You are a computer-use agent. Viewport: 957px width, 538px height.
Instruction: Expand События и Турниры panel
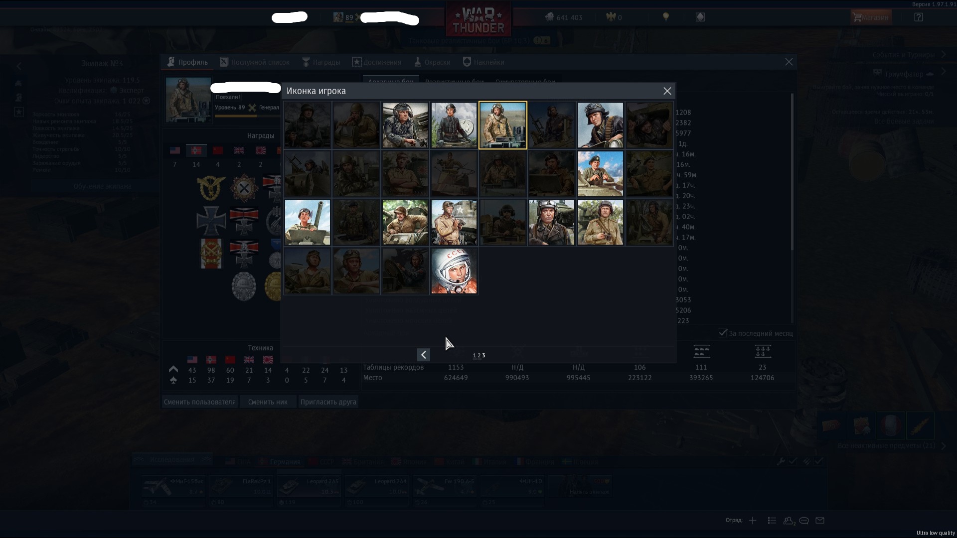click(944, 54)
